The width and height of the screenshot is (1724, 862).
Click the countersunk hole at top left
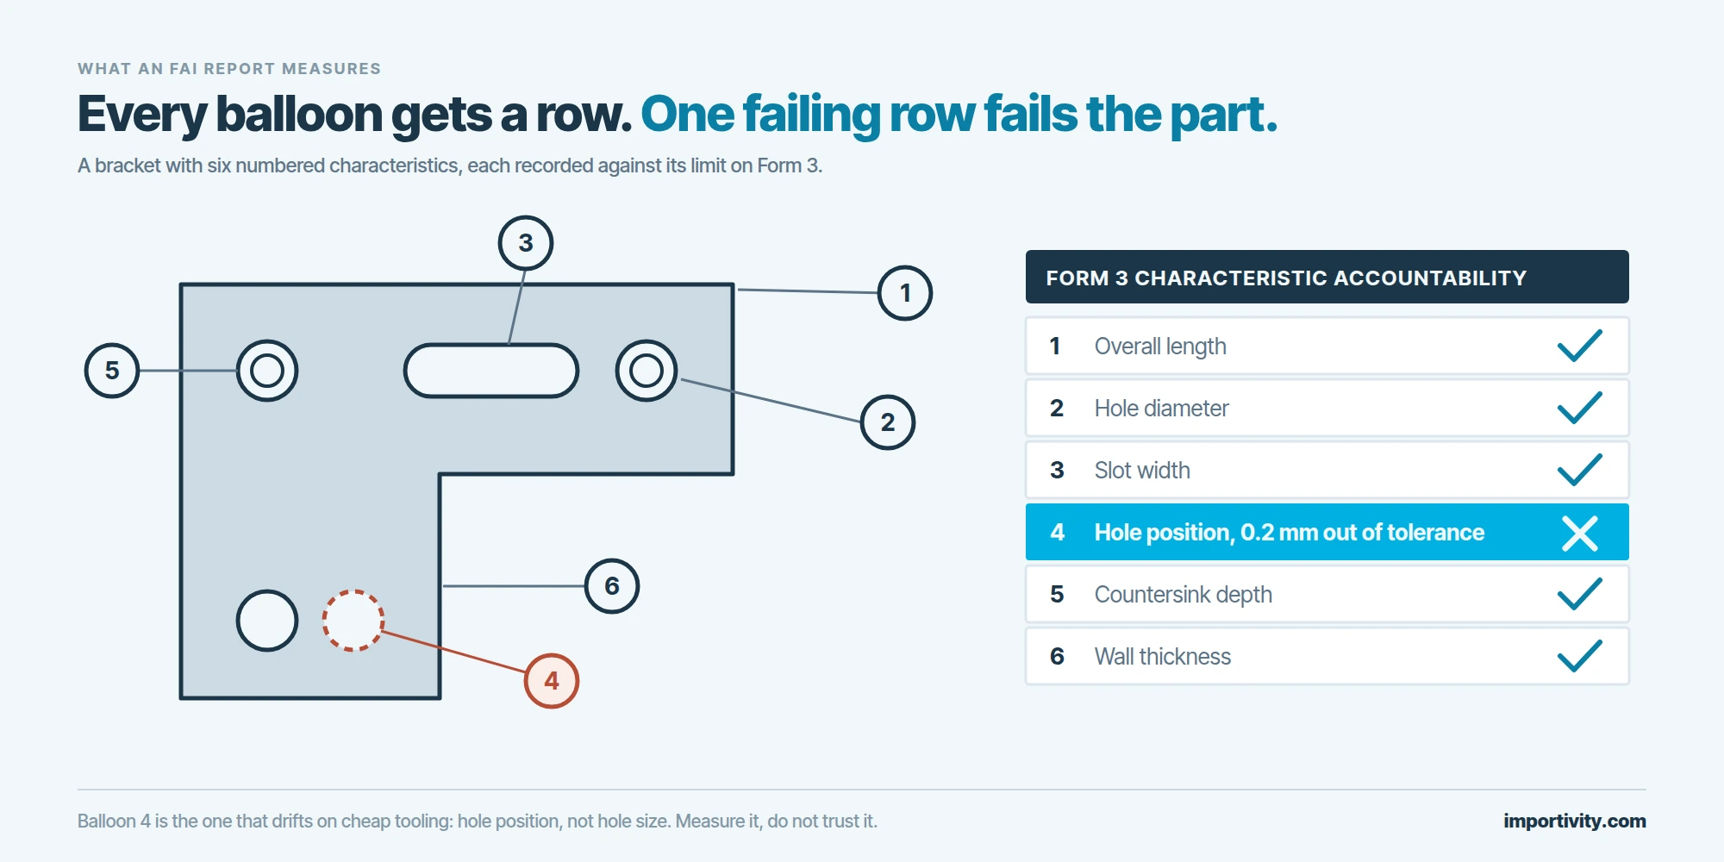click(267, 371)
